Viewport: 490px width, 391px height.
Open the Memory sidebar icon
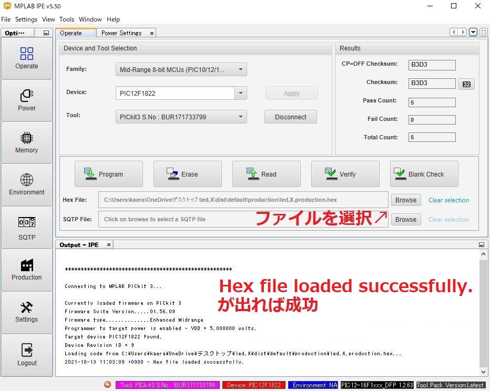pos(27,143)
